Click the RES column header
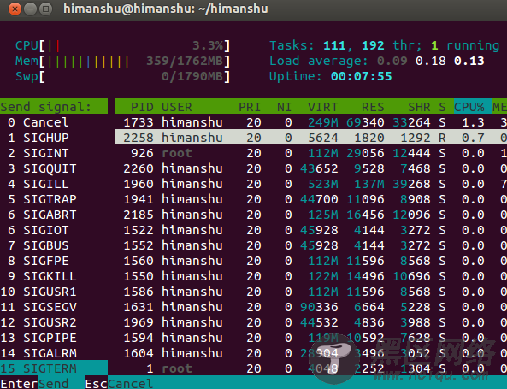Image resolution: width=507 pixels, height=389 pixels. point(373,107)
